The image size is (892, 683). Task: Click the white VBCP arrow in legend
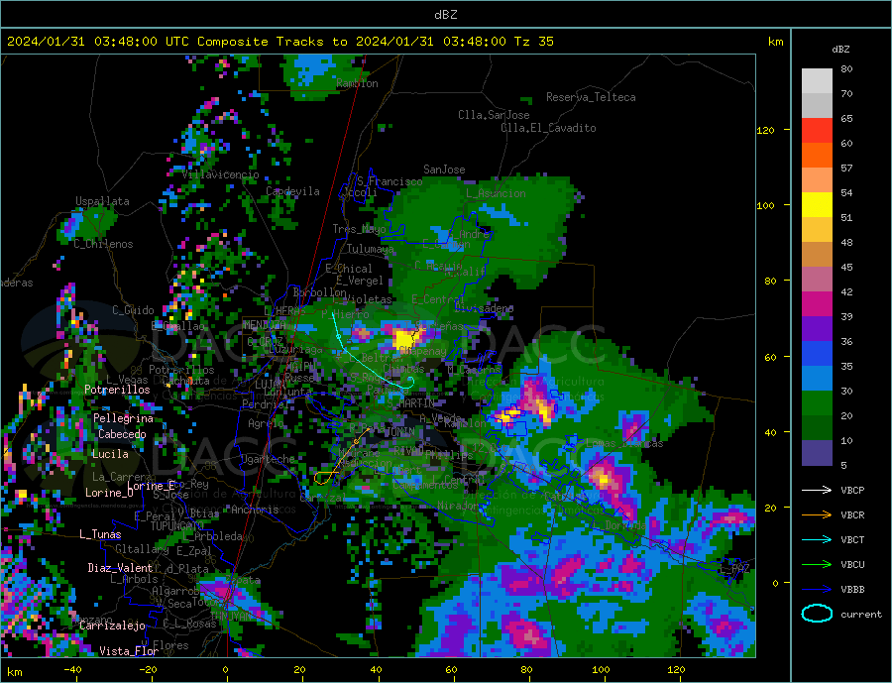(817, 490)
